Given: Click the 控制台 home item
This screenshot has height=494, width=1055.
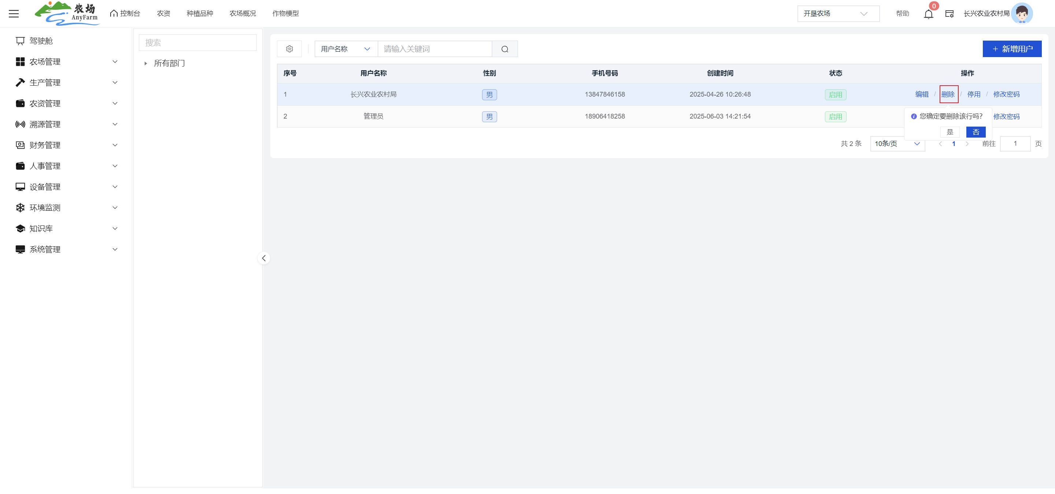Looking at the screenshot, I should pos(125,14).
